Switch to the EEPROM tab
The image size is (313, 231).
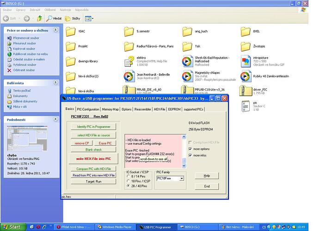(174, 109)
